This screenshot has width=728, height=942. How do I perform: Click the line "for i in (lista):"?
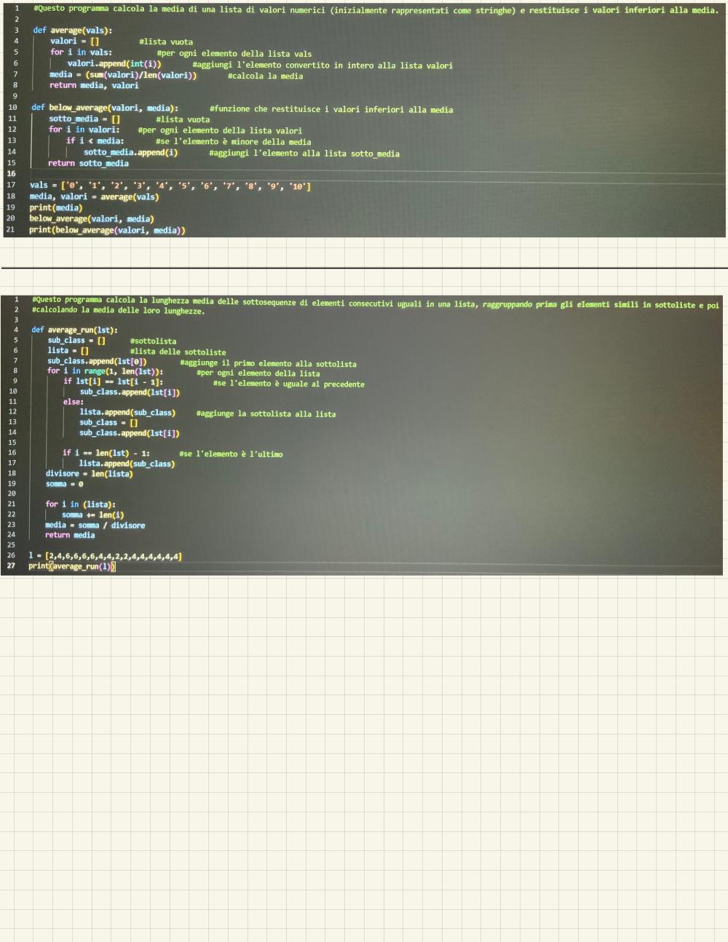tap(80, 504)
